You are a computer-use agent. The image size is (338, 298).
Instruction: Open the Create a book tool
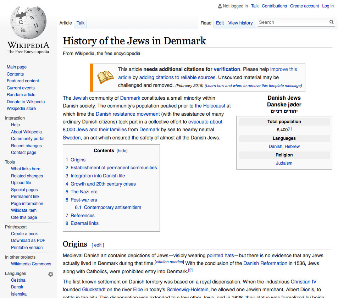tap(24, 233)
